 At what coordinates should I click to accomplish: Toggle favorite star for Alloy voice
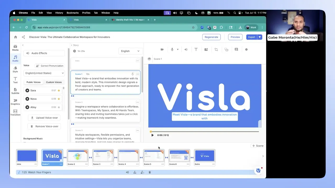pos(59,107)
